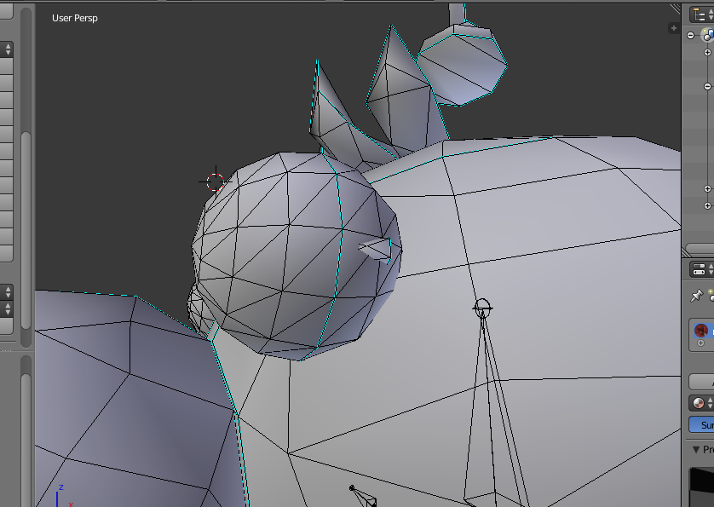
Task: Select the Scene icon in the outliner
Action: click(708, 35)
